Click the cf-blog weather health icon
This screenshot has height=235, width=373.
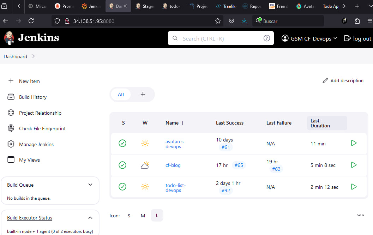click(145, 165)
